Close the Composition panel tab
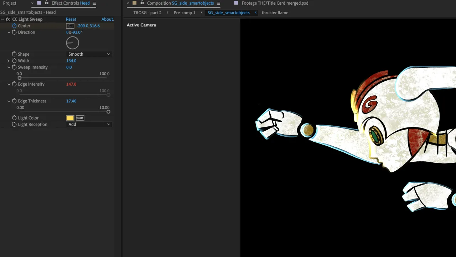The height and width of the screenshot is (257, 456). tap(128, 3)
